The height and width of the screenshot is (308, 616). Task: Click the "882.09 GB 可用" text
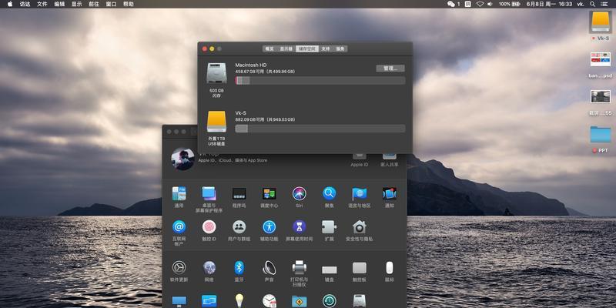[249, 119]
